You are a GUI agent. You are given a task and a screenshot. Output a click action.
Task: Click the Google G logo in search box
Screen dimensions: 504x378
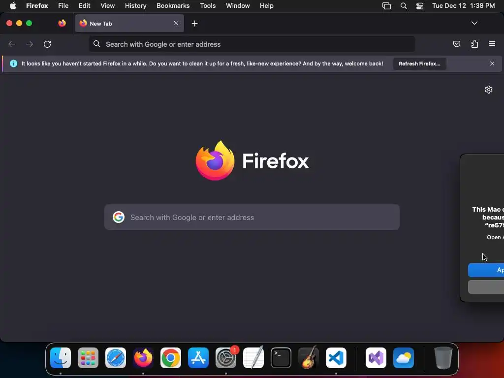click(119, 217)
